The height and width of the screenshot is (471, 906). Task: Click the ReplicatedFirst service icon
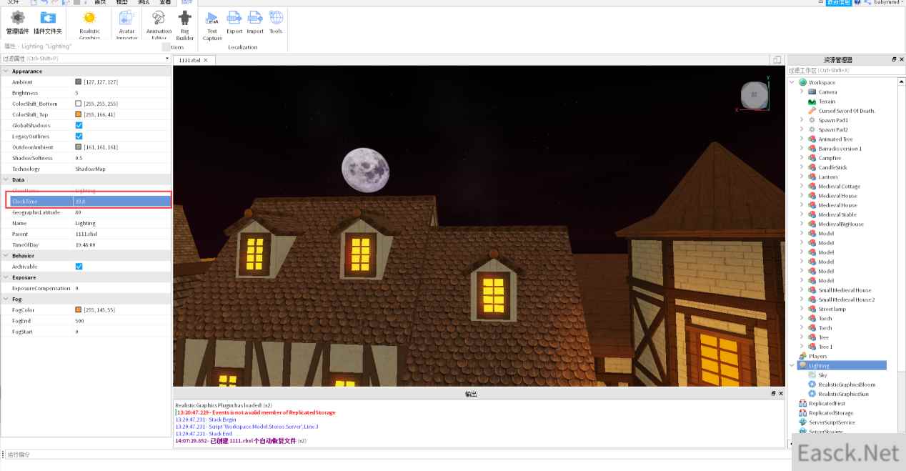(802, 403)
